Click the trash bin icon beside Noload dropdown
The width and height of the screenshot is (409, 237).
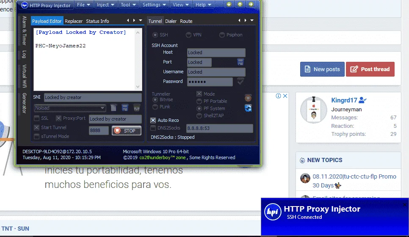pos(137,107)
